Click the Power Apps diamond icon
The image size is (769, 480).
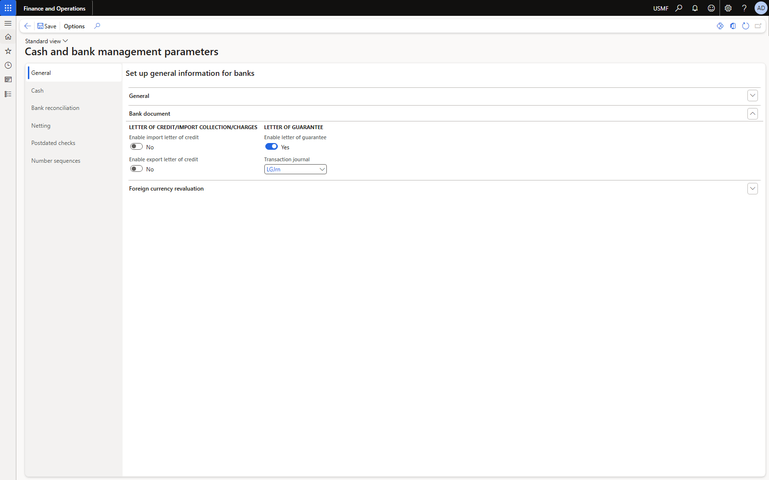pyautogui.click(x=720, y=26)
